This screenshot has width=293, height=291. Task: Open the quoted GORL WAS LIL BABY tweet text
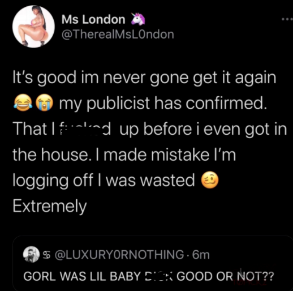pyautogui.click(x=149, y=276)
